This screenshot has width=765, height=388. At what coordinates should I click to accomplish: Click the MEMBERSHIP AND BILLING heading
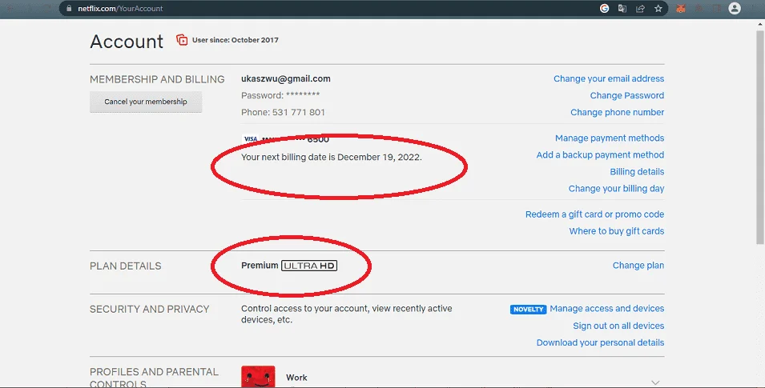(x=157, y=79)
